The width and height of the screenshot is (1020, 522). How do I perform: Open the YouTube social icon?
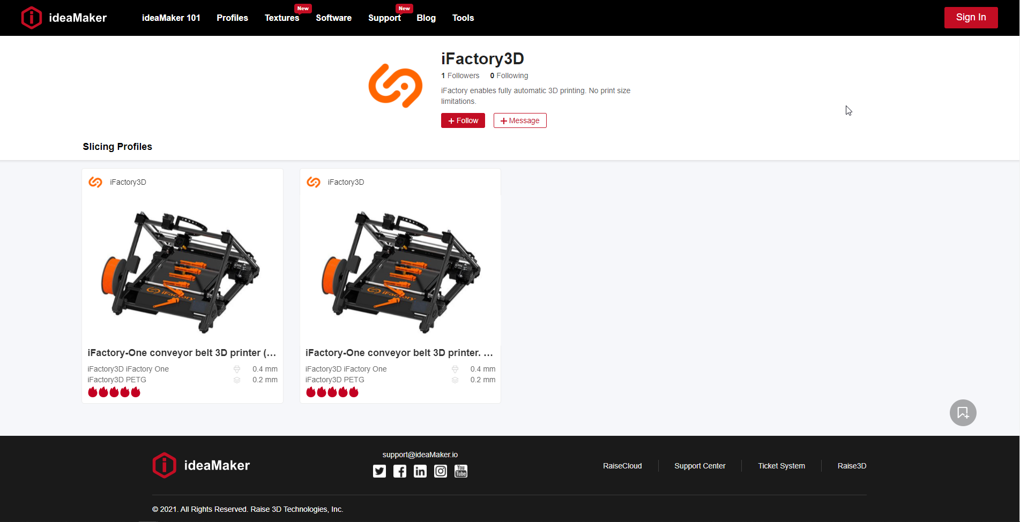pos(461,471)
